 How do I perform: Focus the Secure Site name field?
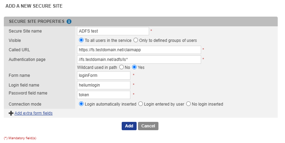113,31
